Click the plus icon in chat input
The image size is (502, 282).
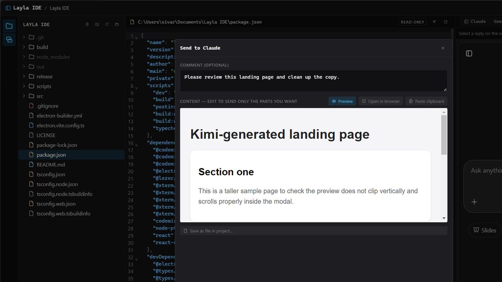click(x=474, y=202)
